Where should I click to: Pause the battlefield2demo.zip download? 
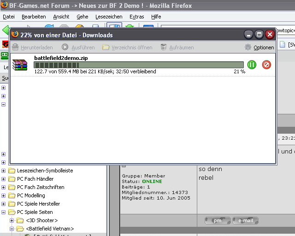click(252, 65)
